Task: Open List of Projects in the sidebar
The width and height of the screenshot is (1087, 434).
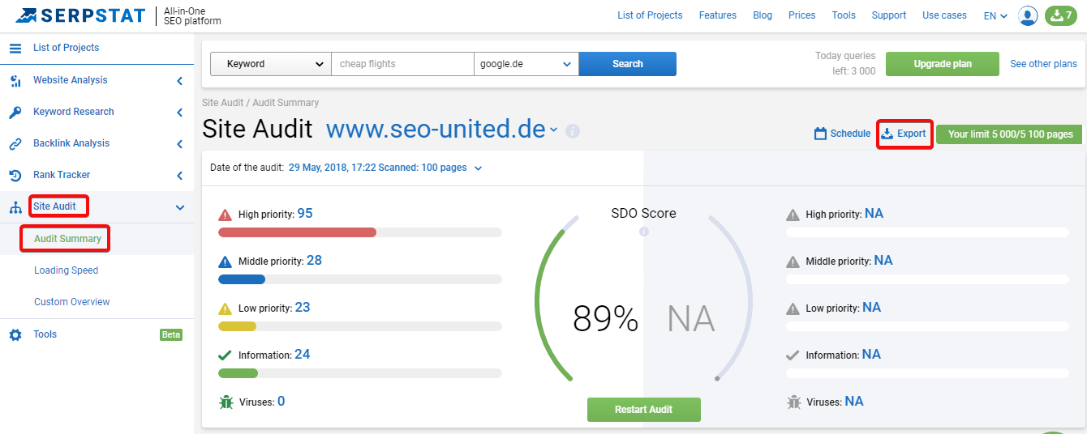Action: coord(66,48)
